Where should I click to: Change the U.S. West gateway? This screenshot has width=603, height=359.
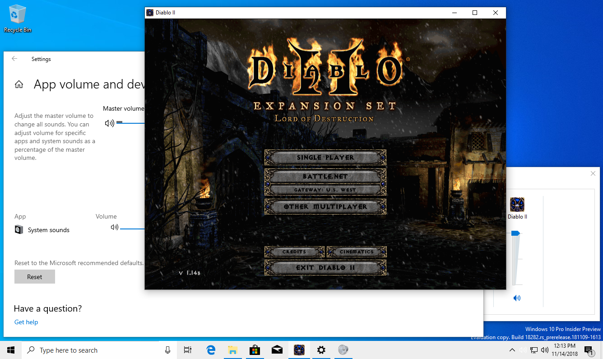click(325, 190)
